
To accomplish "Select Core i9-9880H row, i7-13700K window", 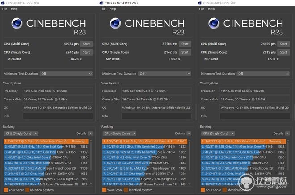I will tap(145, 163).
